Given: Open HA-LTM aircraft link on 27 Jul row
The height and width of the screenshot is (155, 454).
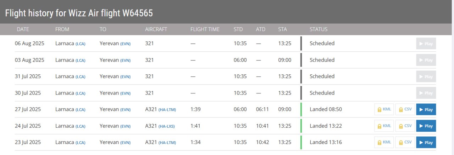Looking at the screenshot, I should 167,110.
